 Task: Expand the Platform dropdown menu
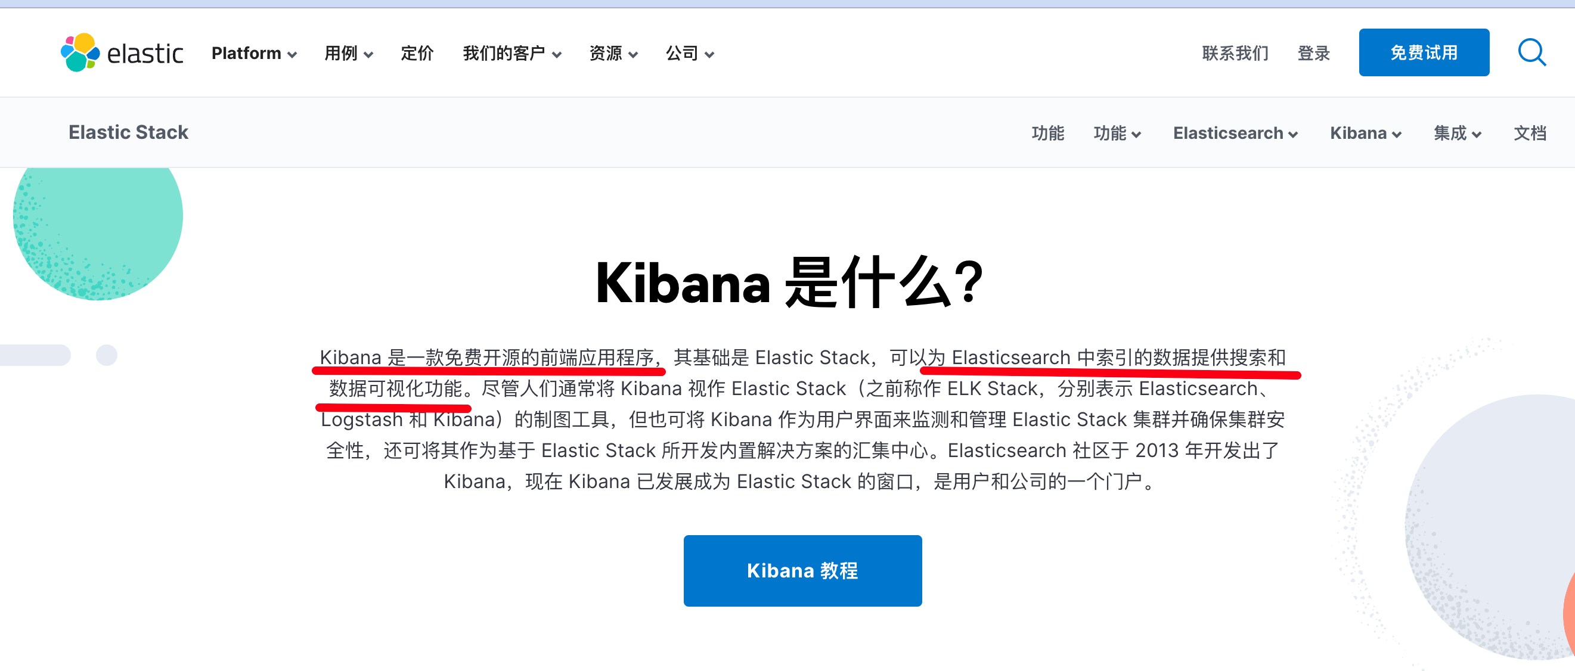pyautogui.click(x=254, y=54)
